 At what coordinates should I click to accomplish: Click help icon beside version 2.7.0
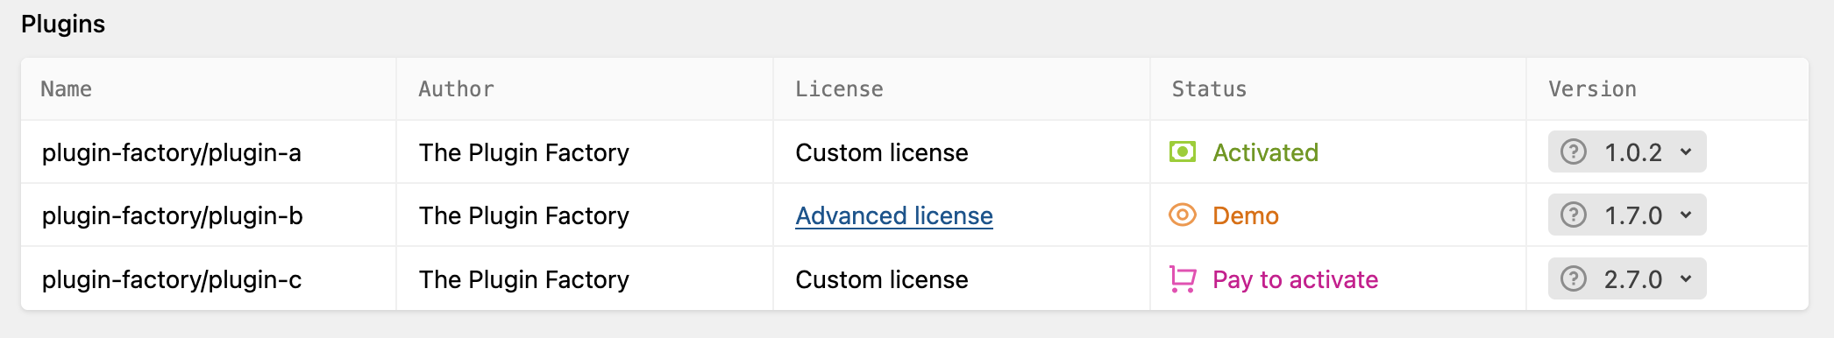click(x=1574, y=279)
